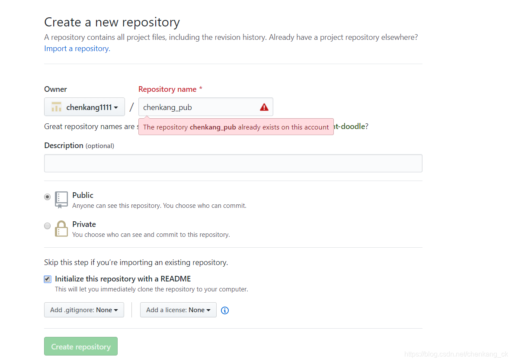The width and height of the screenshot is (512, 362).
Task: Toggle Initialize this repository with a README checkbox
Action: (47, 279)
